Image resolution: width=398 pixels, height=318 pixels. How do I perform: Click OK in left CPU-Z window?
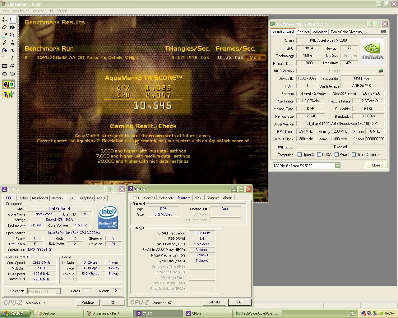(113, 302)
